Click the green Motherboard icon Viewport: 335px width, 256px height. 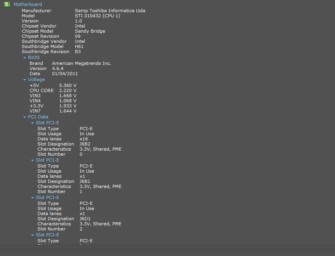(x=7, y=4)
